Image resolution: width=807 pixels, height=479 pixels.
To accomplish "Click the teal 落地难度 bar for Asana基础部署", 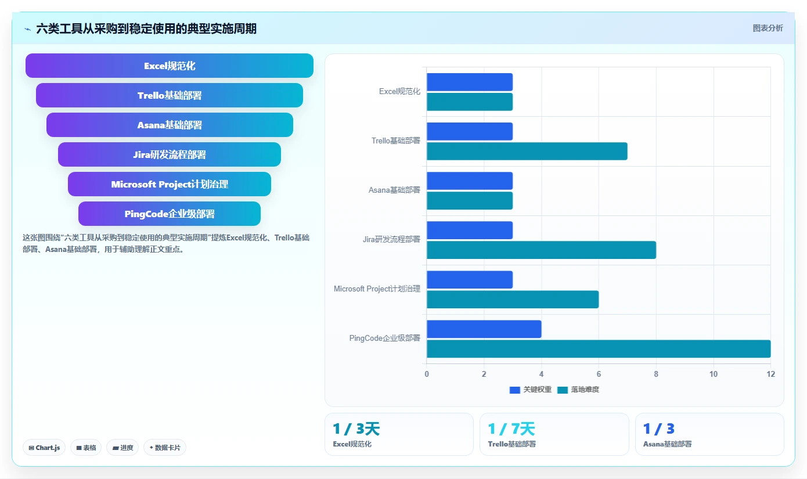I will (x=470, y=200).
